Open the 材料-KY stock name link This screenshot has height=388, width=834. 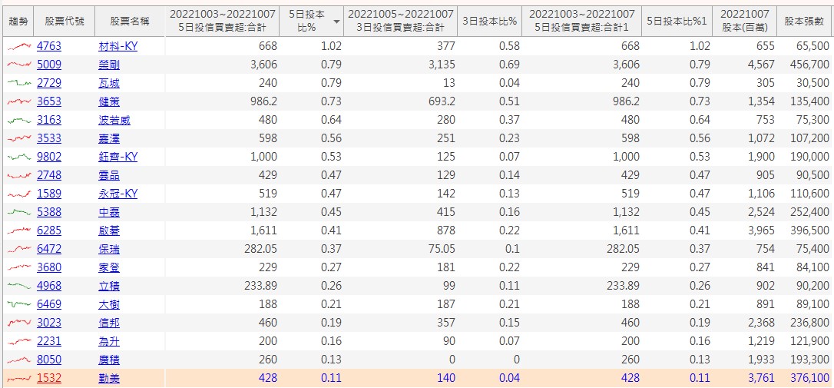pyautogui.click(x=118, y=46)
